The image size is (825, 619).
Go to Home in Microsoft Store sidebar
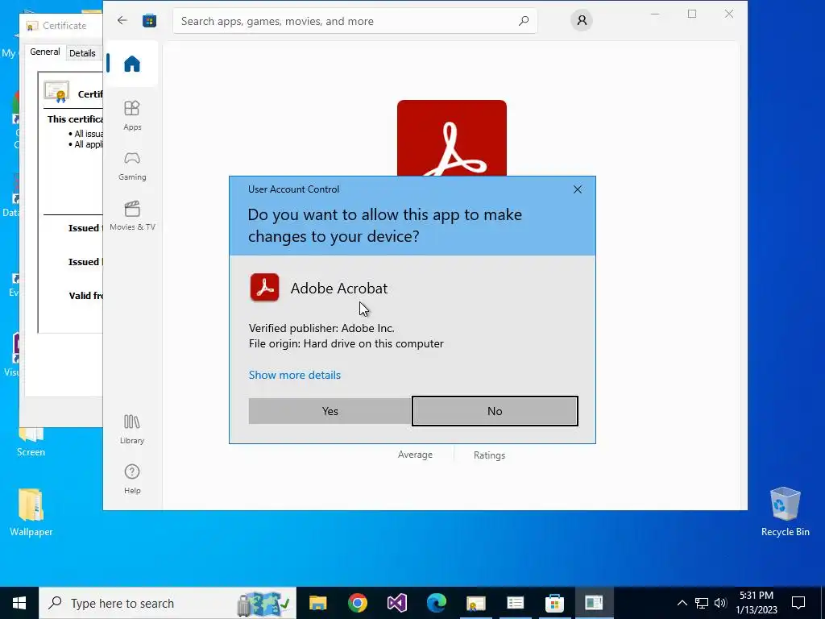[x=132, y=64]
